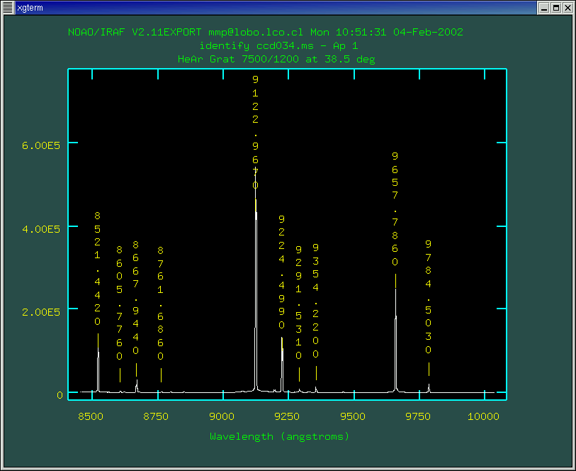
Task: Click the yellow tick marker under 8667.9440
Action: coord(136,370)
